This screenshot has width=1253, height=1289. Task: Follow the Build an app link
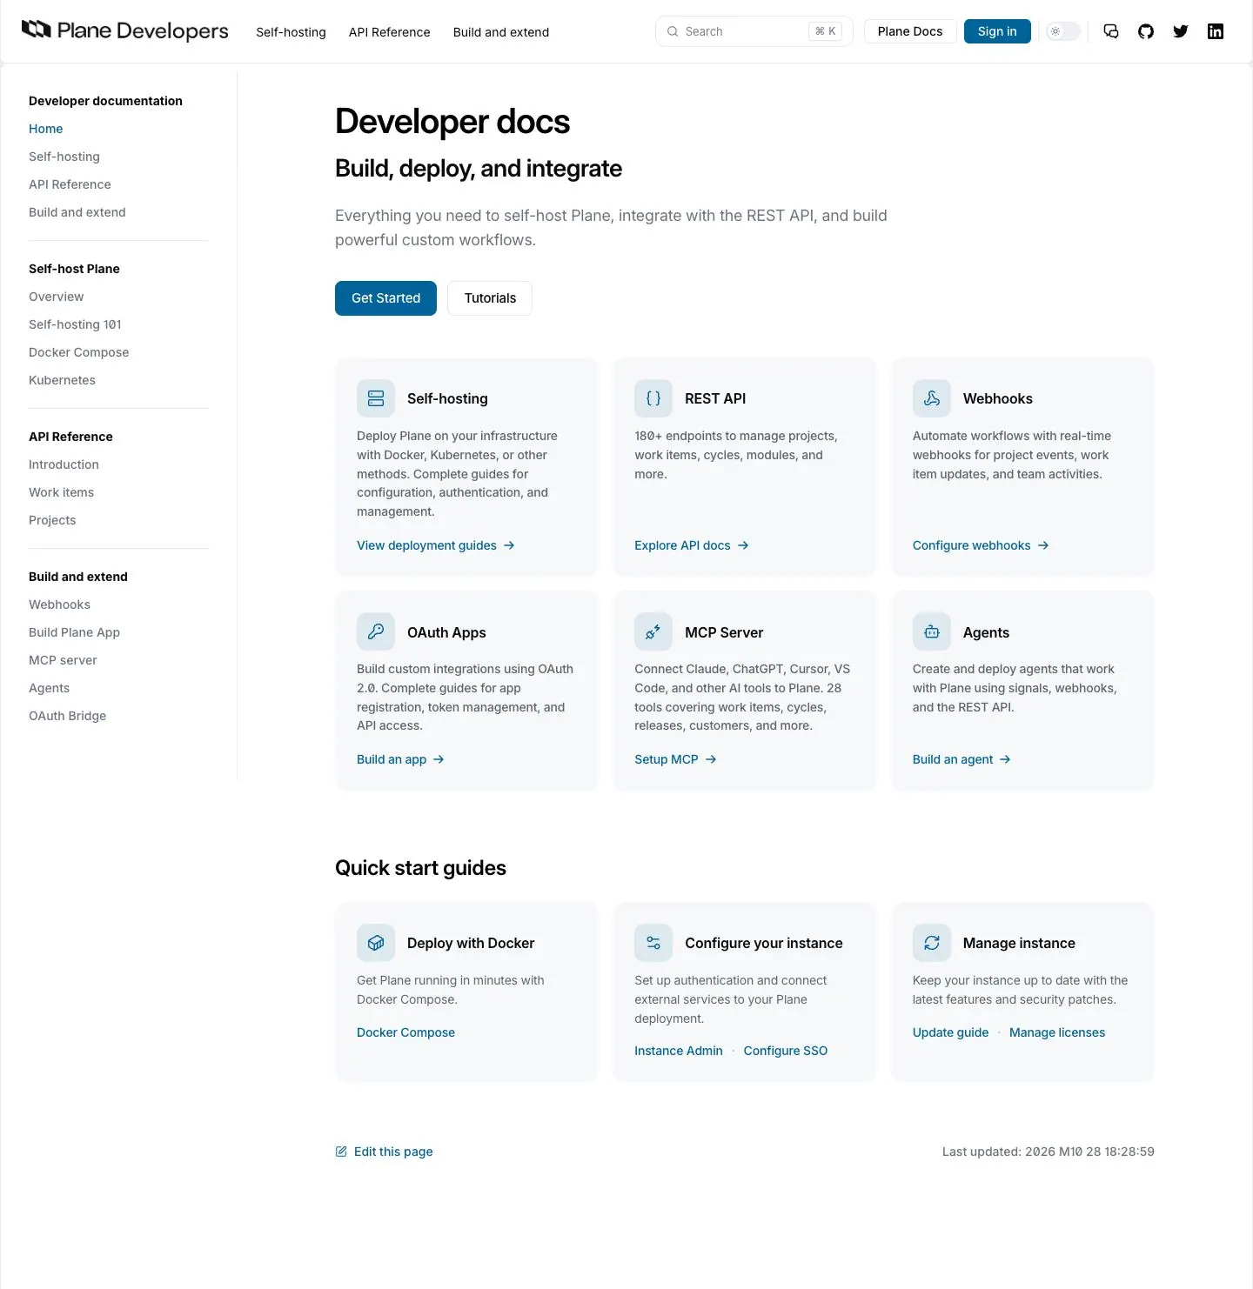[x=400, y=759]
